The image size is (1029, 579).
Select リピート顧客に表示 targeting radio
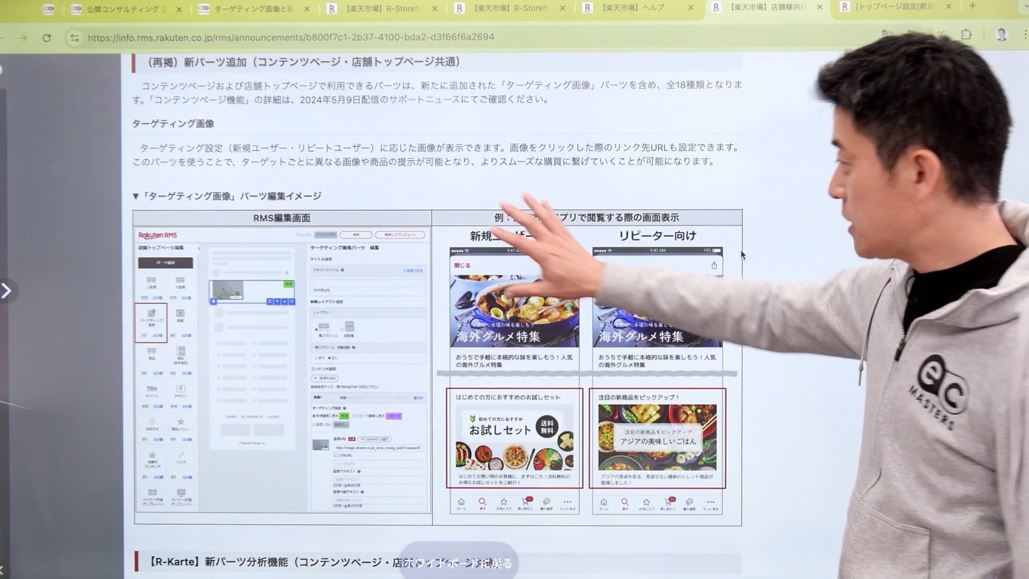point(353,416)
